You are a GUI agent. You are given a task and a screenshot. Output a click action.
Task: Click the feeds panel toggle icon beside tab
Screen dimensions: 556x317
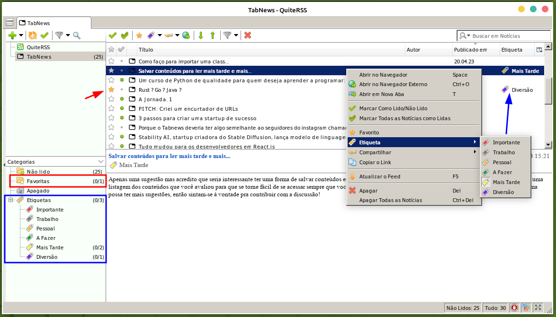[9, 23]
